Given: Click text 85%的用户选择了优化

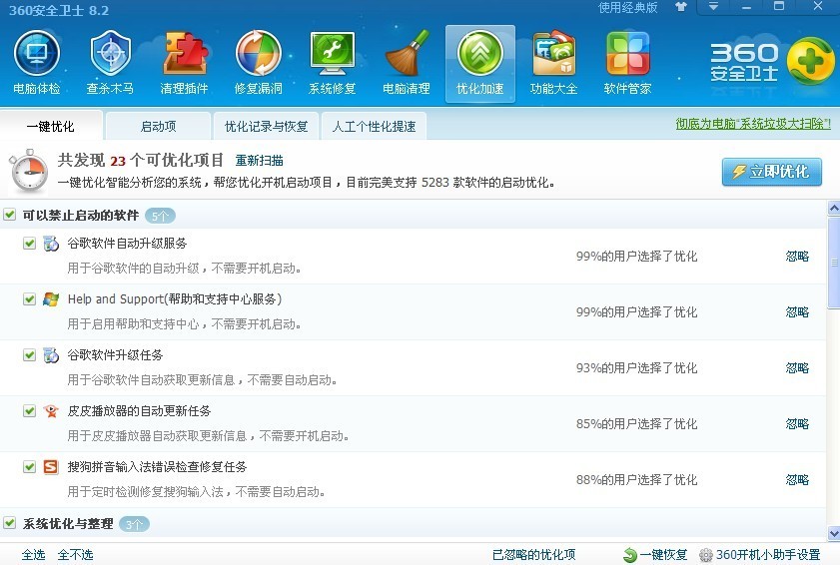Looking at the screenshot, I should [636, 423].
